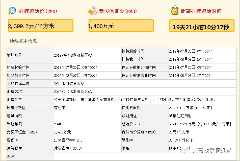The width and height of the screenshot is (240, 161).
Task: Click 2019(经)B湖滨新区03 in the 地块名称 row
Action: (73, 92)
